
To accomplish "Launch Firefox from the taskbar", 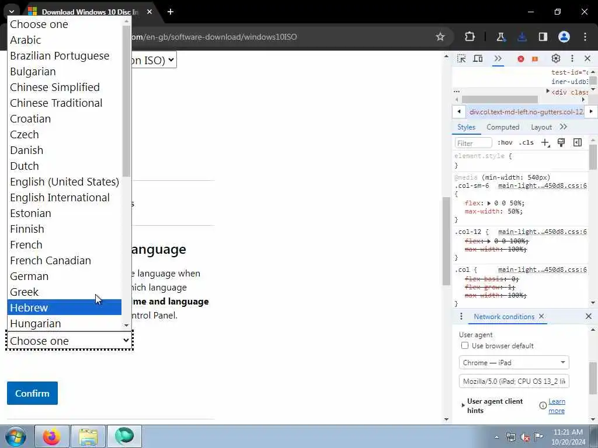I will 52,436.
